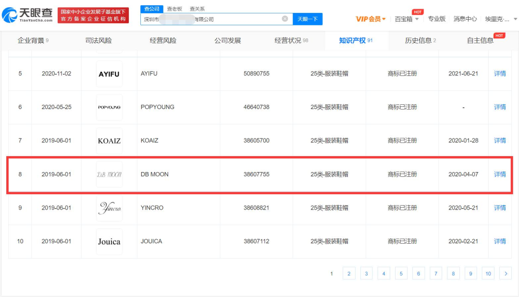The image size is (519, 297).
Task: Click page 5 in the pagination bar
Action: [401, 273]
